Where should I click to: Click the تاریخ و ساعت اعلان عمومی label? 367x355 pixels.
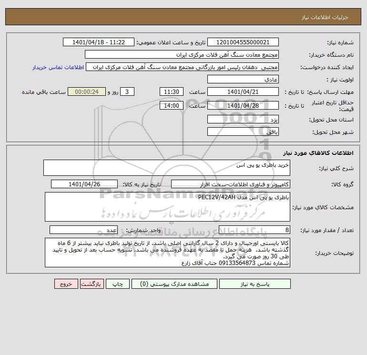click(171, 42)
